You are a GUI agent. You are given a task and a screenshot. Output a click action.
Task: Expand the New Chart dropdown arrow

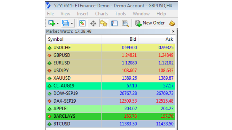58,24
